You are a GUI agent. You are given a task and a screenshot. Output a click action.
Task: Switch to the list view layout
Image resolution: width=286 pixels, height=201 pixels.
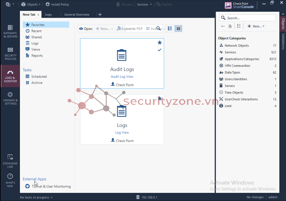(170, 29)
